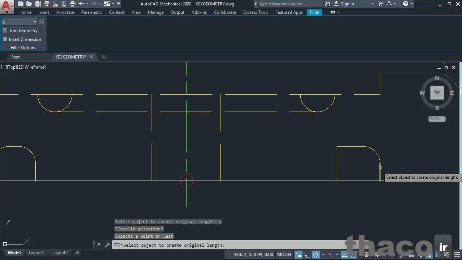The width and height of the screenshot is (462, 260).
Task: Open polar tracking angle dropdown arrow
Action: tap(323, 255)
